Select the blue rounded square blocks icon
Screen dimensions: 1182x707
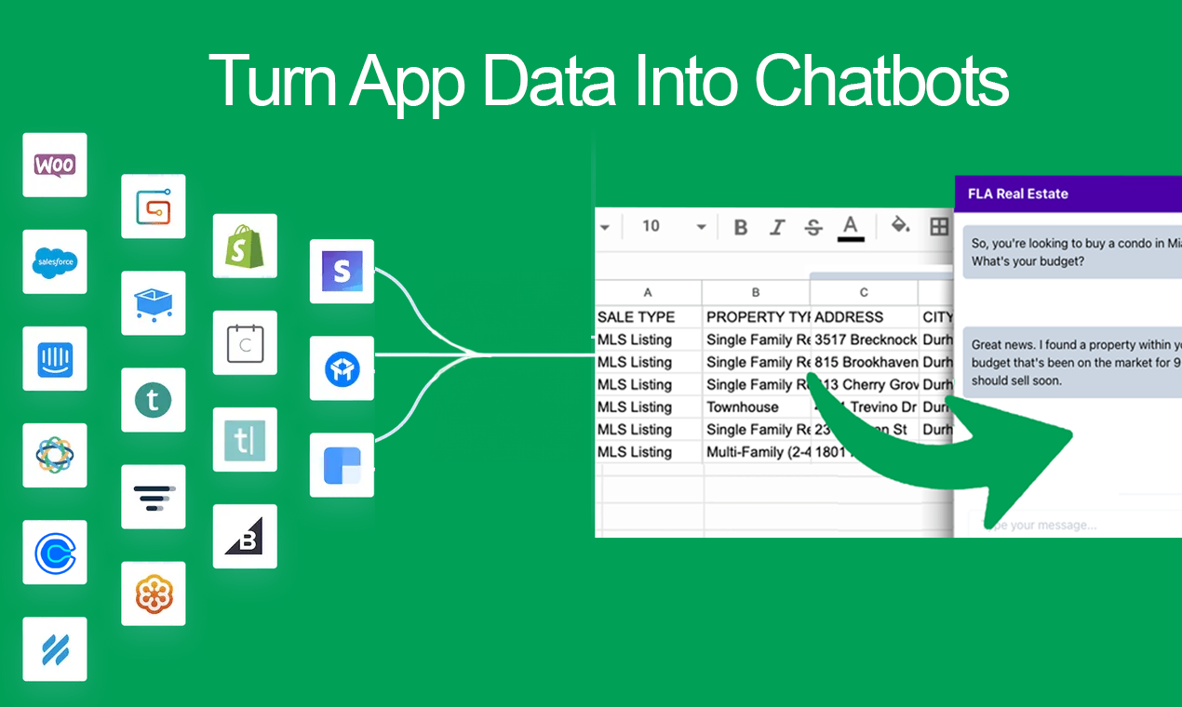coord(342,464)
